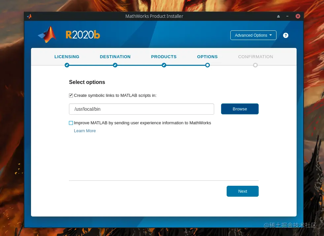This screenshot has height=236, width=324.
Task: Open the help question mark icon
Action: click(x=286, y=35)
